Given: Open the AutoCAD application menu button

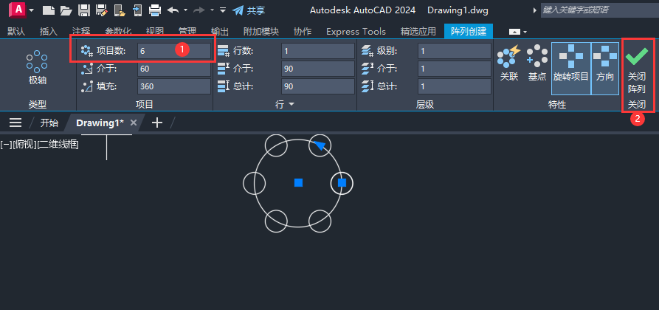Looking at the screenshot, I should pyautogui.click(x=18, y=10).
